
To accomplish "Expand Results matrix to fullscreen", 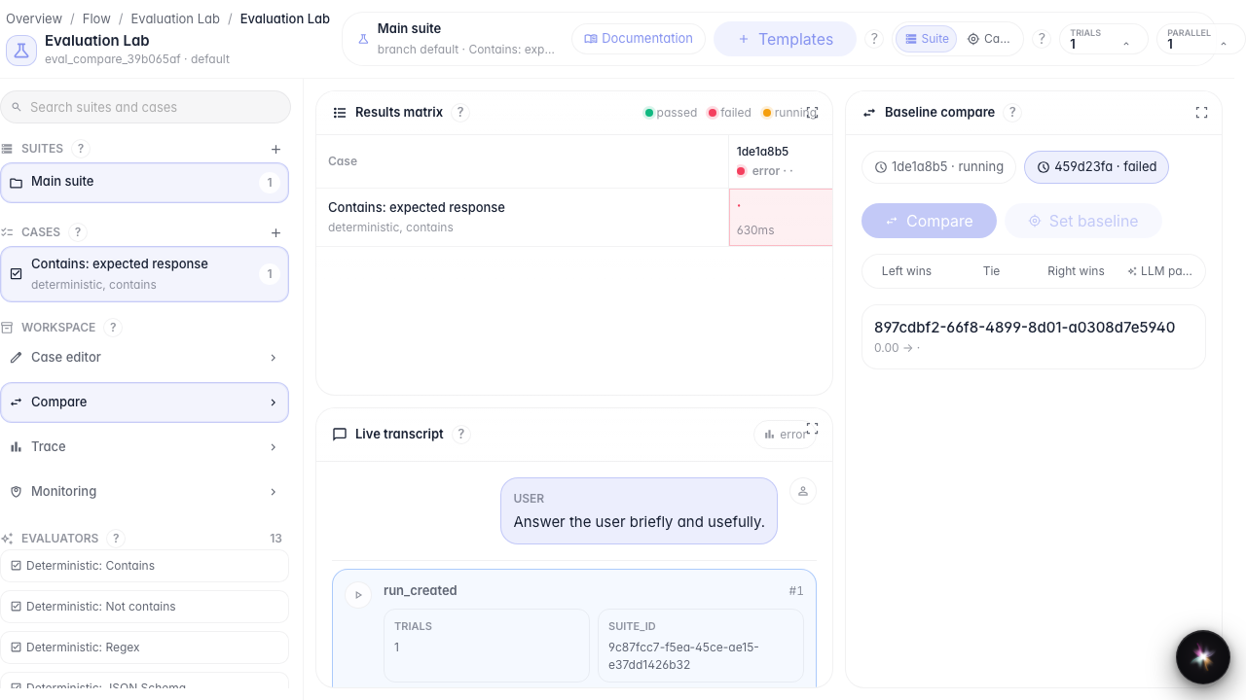I will (812, 113).
